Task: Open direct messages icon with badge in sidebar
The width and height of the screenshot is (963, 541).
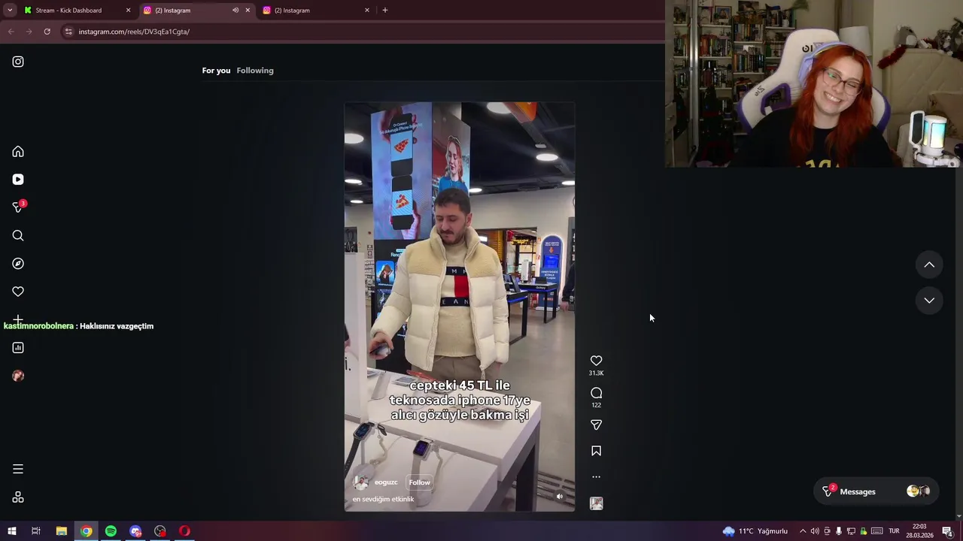Action: (x=18, y=207)
